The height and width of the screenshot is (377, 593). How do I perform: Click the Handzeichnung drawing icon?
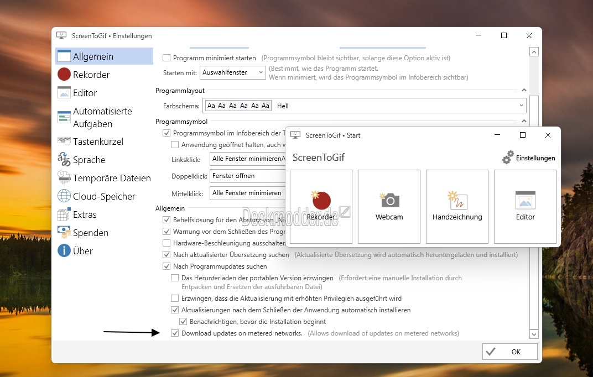(x=457, y=200)
